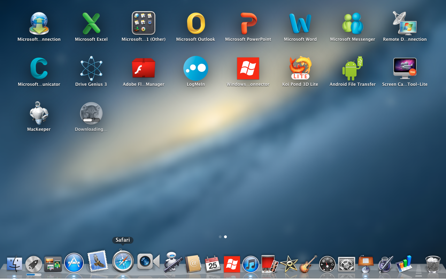Open Calendar showing Jul 25

213,264
